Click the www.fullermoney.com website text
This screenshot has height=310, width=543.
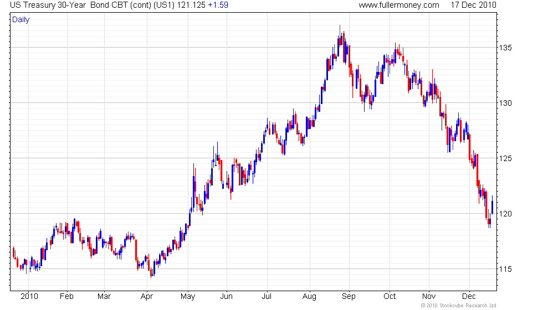coord(399,5)
